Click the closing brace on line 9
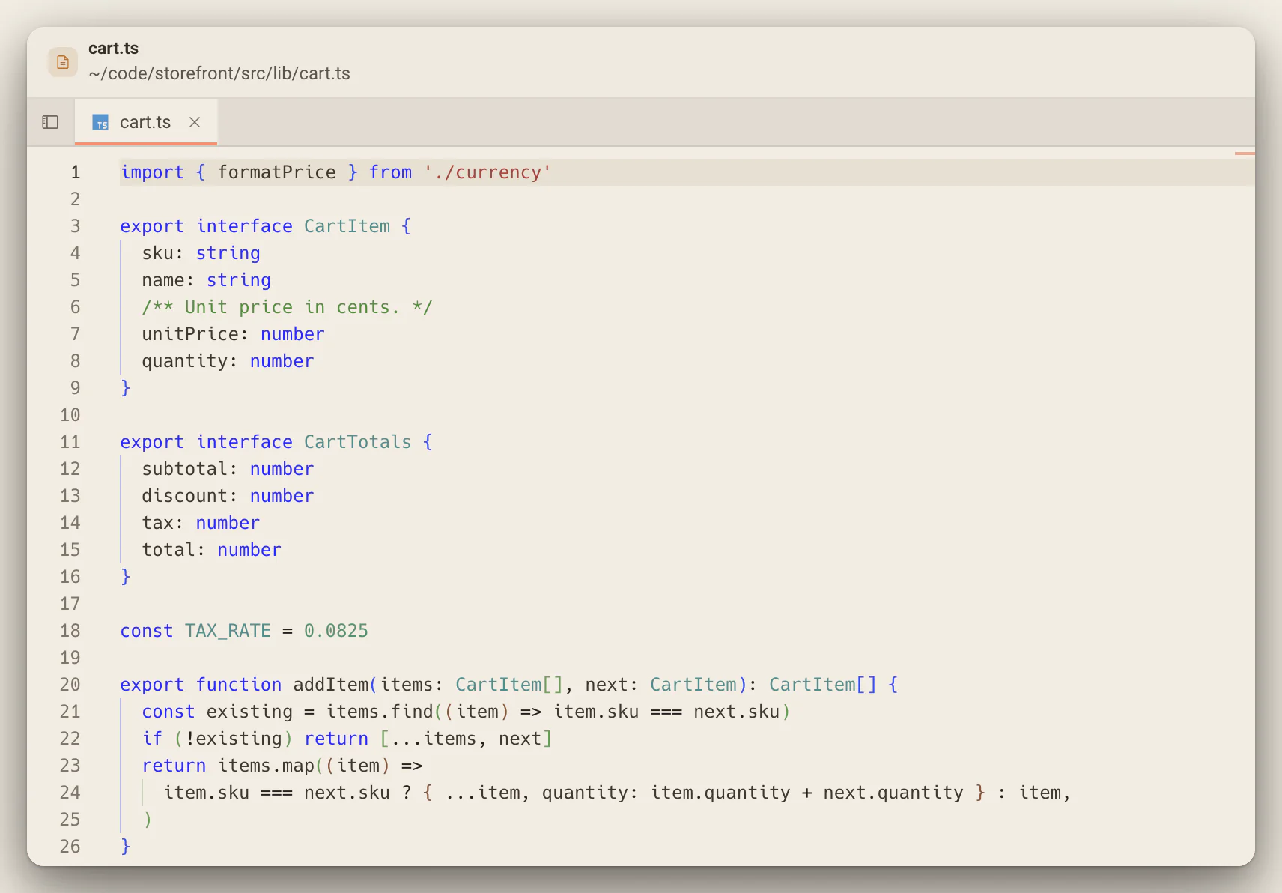The width and height of the screenshot is (1282, 893). tap(126, 388)
